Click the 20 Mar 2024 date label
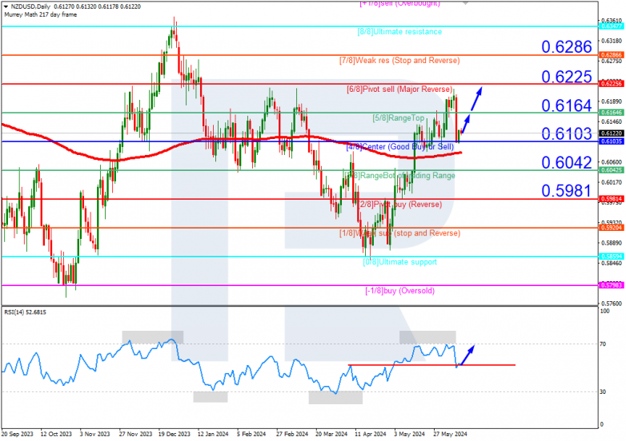The width and height of the screenshot is (626, 441). pos(331,435)
